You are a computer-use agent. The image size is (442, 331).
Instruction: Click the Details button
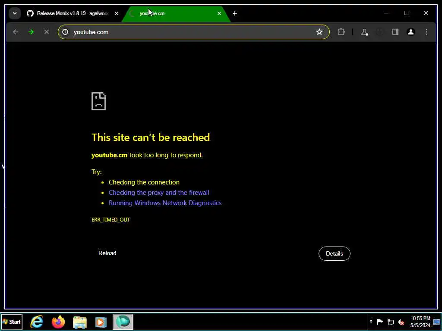tap(335, 253)
